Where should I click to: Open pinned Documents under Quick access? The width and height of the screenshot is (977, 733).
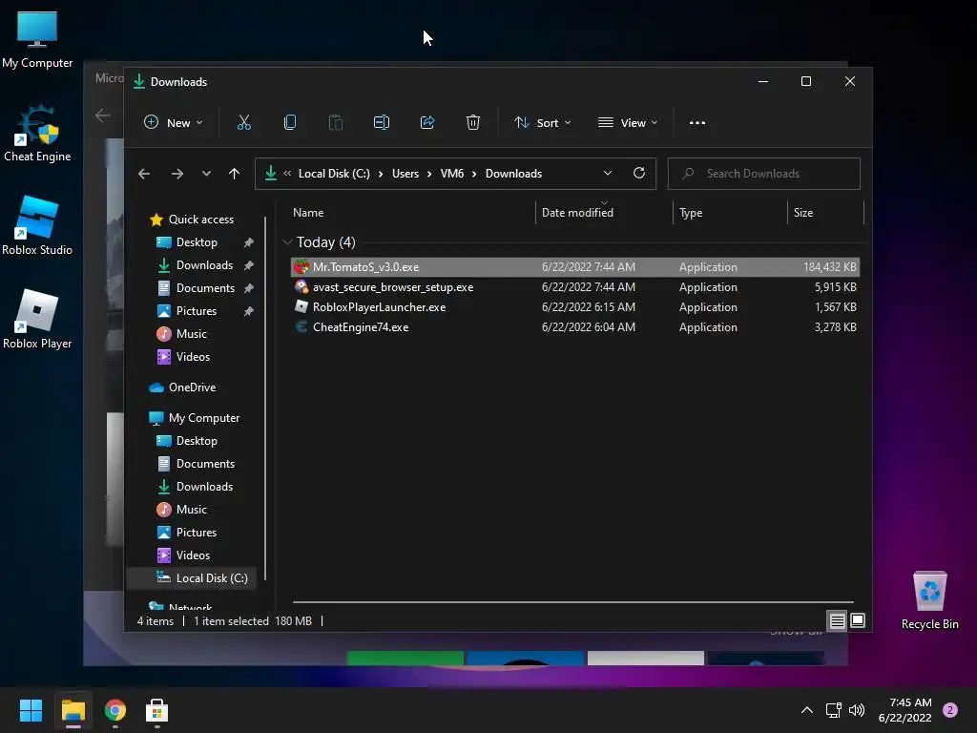click(x=206, y=288)
